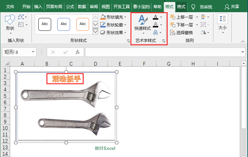Switch to the 数据 tab
Screen dimensions: 248x157
[x=82, y=7]
